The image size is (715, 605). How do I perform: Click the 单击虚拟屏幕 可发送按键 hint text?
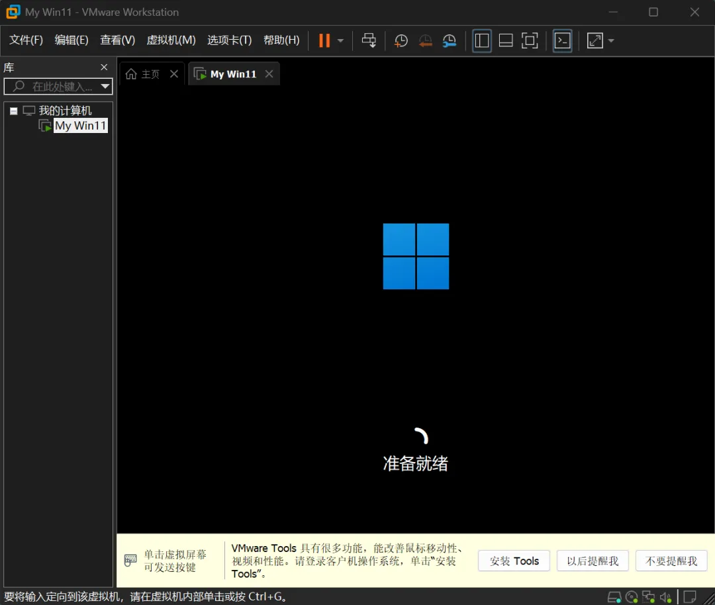tap(175, 561)
